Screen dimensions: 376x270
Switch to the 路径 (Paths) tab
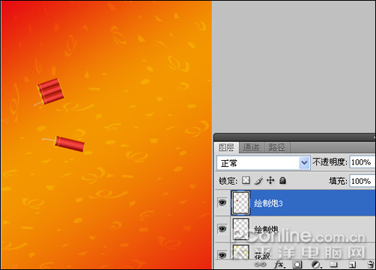coord(277,147)
